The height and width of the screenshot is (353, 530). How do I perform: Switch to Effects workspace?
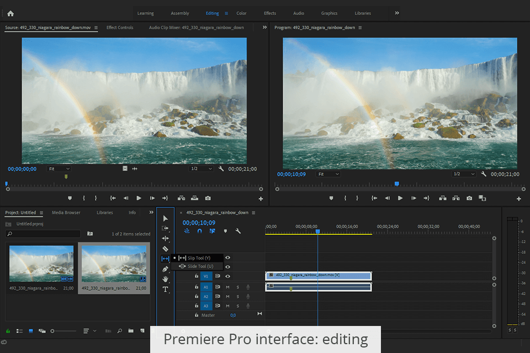point(270,13)
